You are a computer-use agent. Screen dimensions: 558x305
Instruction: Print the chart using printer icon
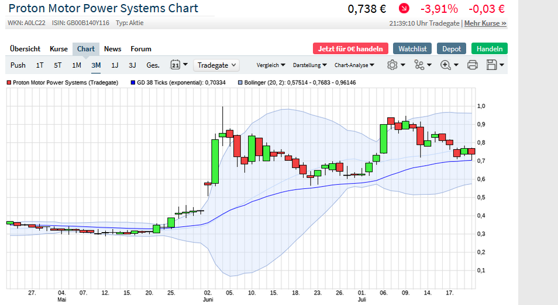pyautogui.click(x=472, y=65)
